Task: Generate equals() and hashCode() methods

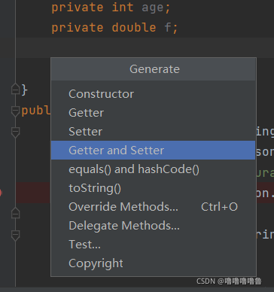Action: (153, 169)
